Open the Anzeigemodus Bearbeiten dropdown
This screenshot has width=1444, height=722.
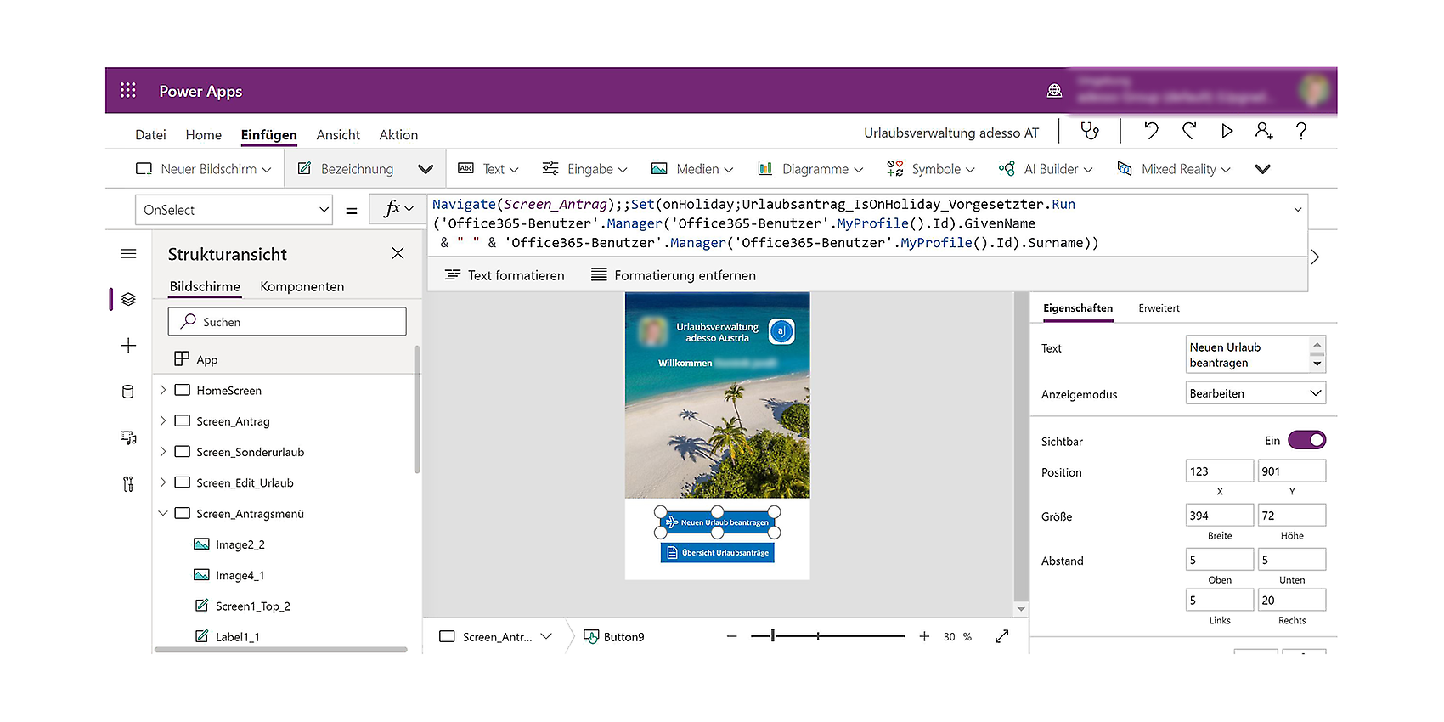(x=1255, y=393)
